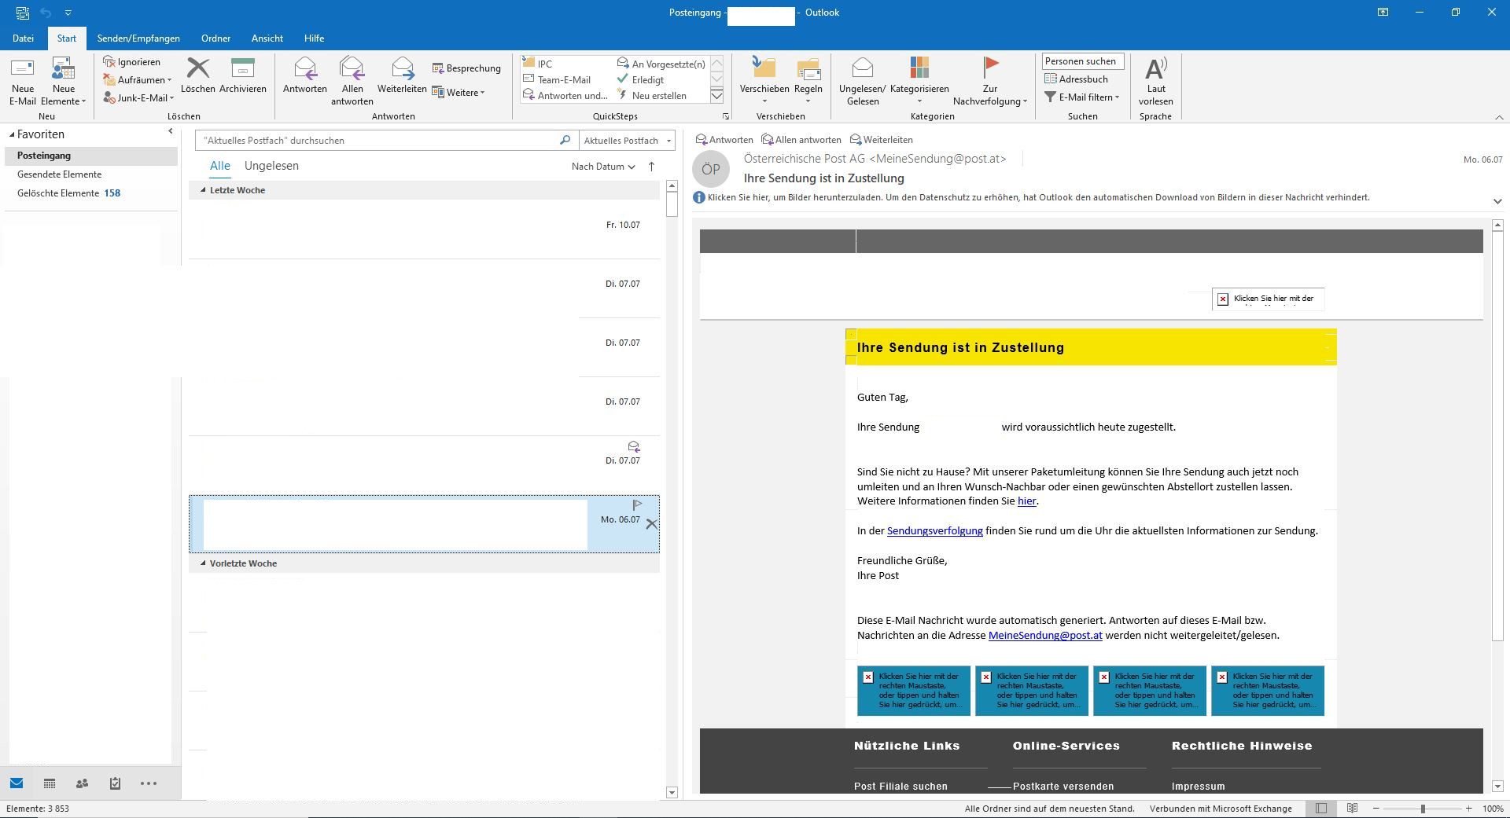Open the Ordner ribbon tab
Screen dimensions: 1510x818
[x=215, y=39]
